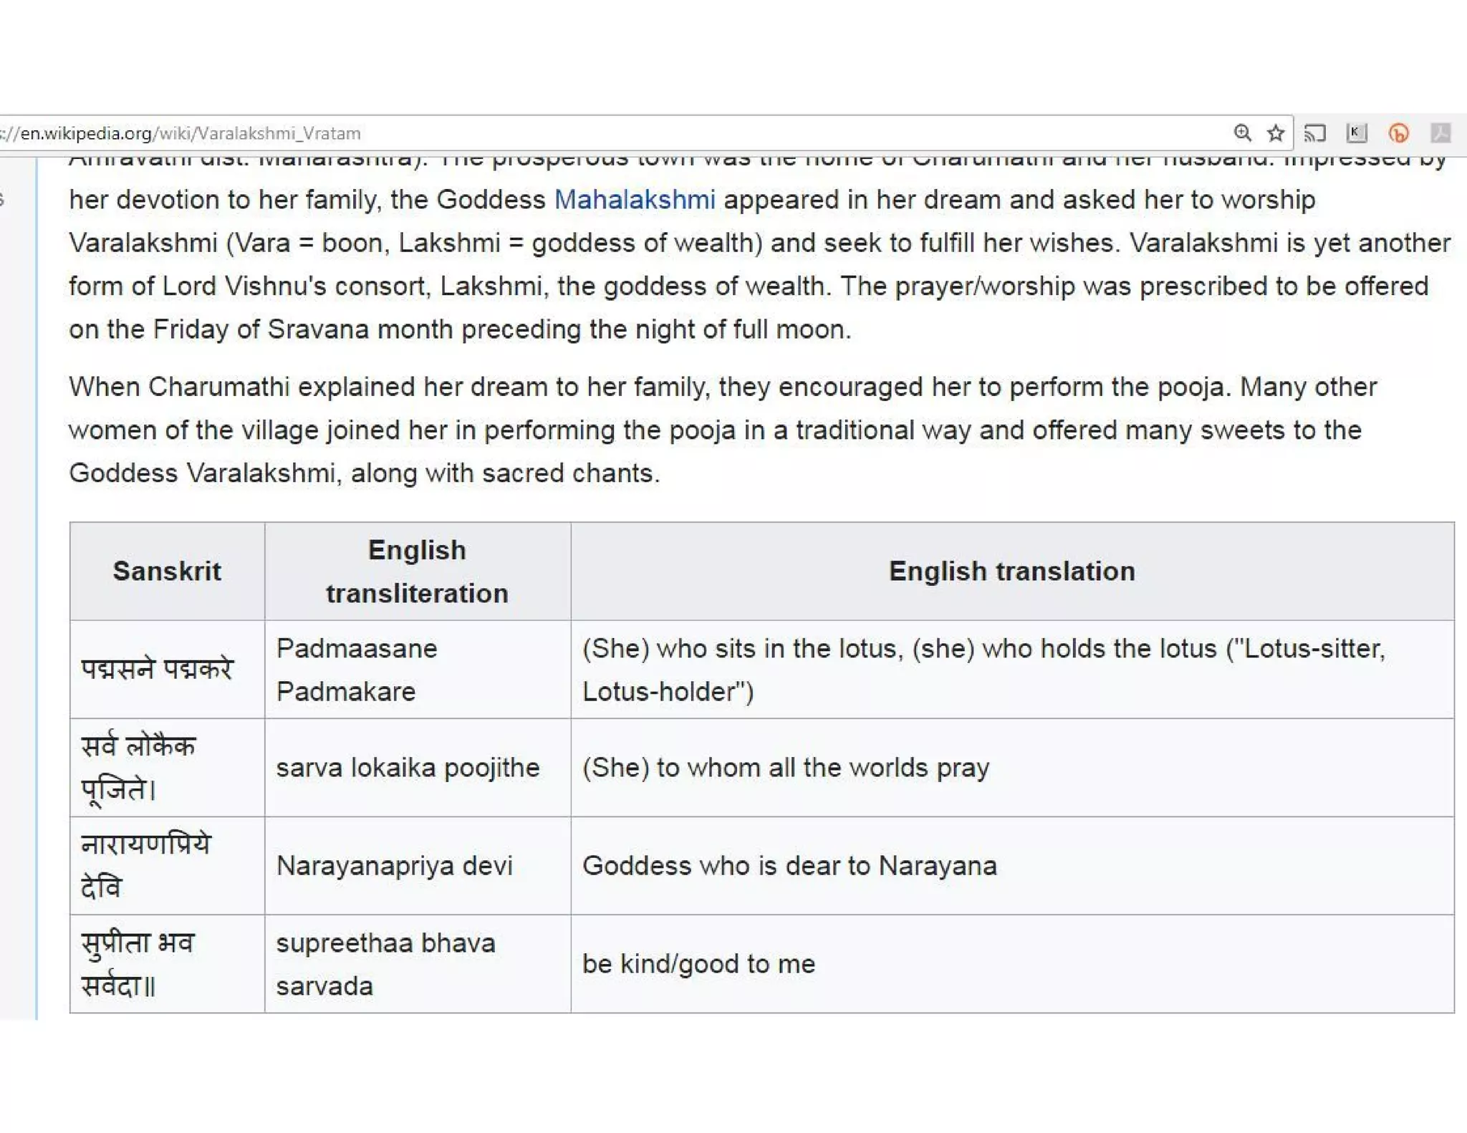The width and height of the screenshot is (1467, 1133).
Task: Click the 'be kind/good to me' translation cell
Action: [x=698, y=964]
